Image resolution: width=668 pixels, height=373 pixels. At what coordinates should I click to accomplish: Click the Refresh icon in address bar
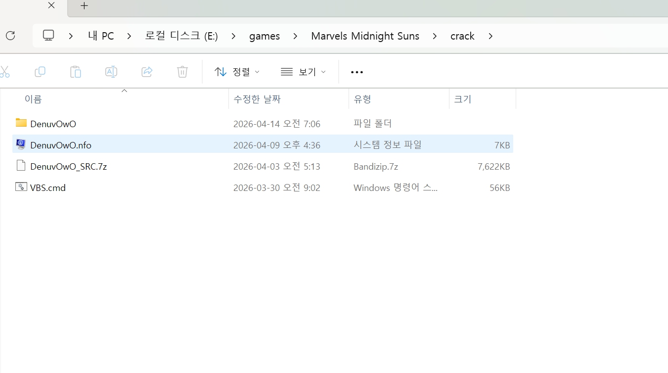(10, 36)
